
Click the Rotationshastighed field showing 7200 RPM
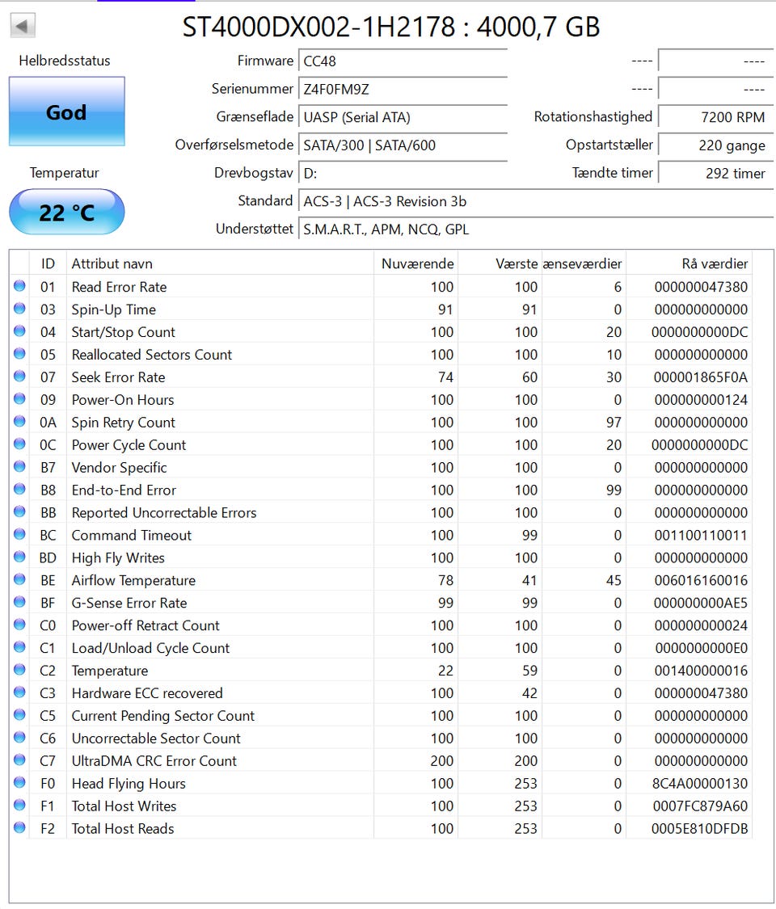[714, 117]
